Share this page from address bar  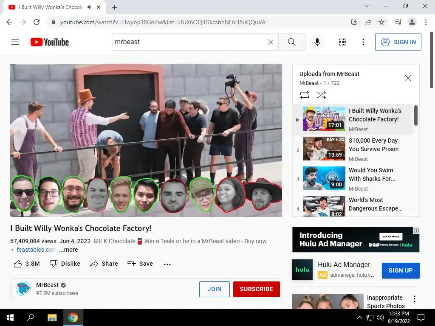(368, 22)
